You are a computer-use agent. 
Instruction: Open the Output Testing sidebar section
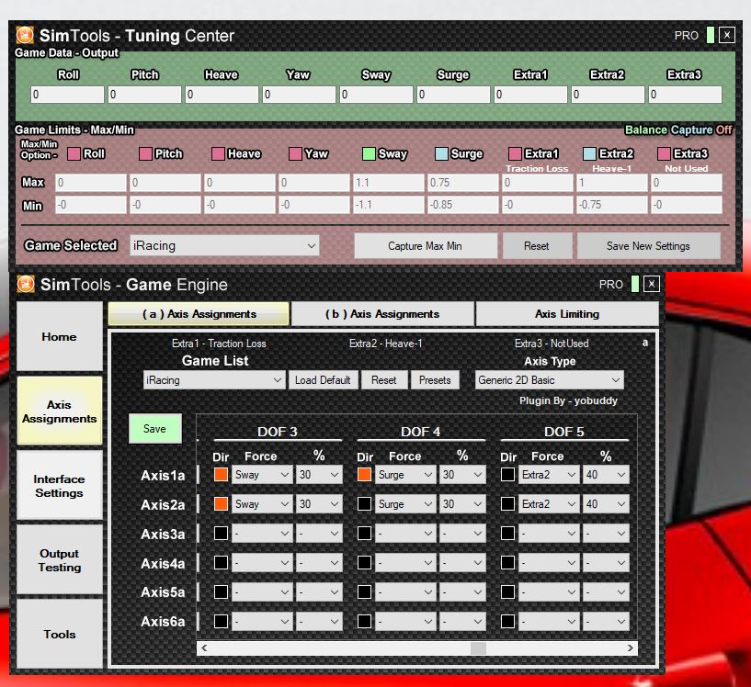coord(60,559)
